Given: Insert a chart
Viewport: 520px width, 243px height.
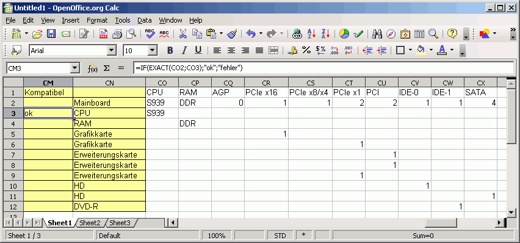Looking at the screenshot, I should coord(344,34).
